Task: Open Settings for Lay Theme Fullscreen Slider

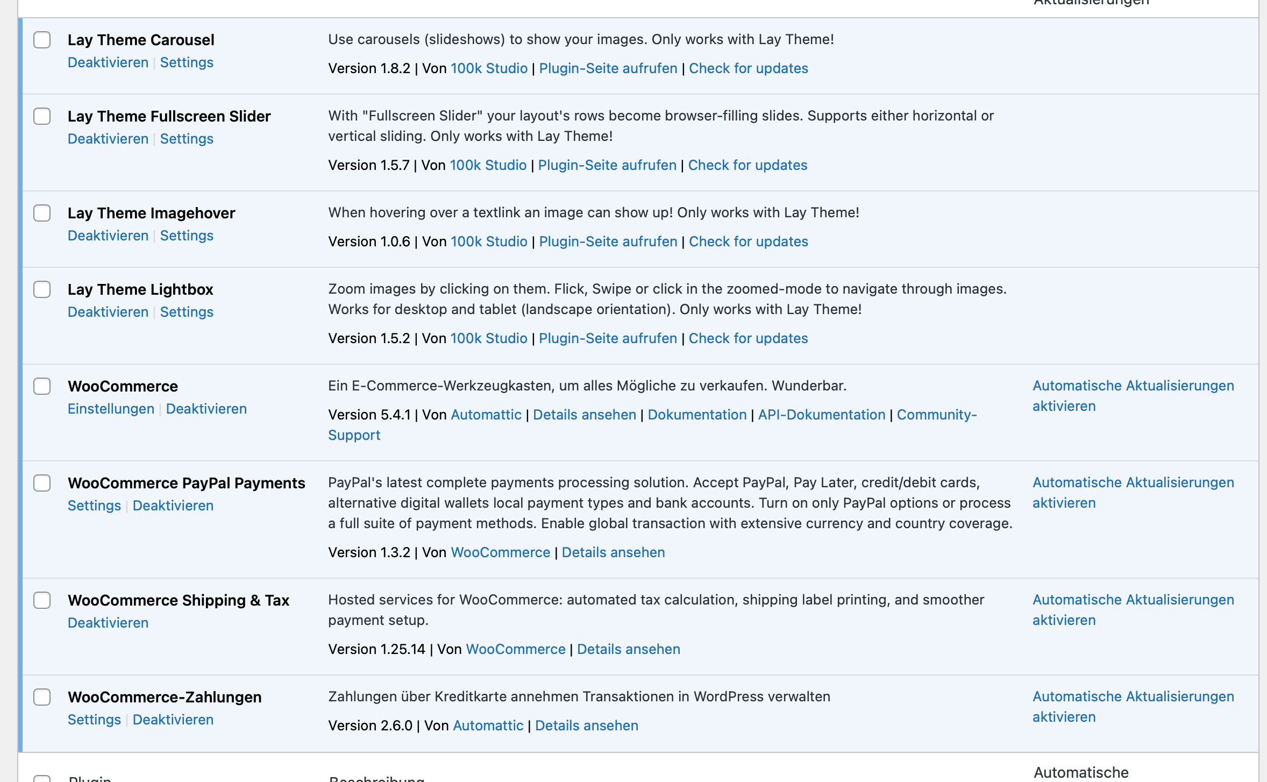Action: click(x=186, y=139)
